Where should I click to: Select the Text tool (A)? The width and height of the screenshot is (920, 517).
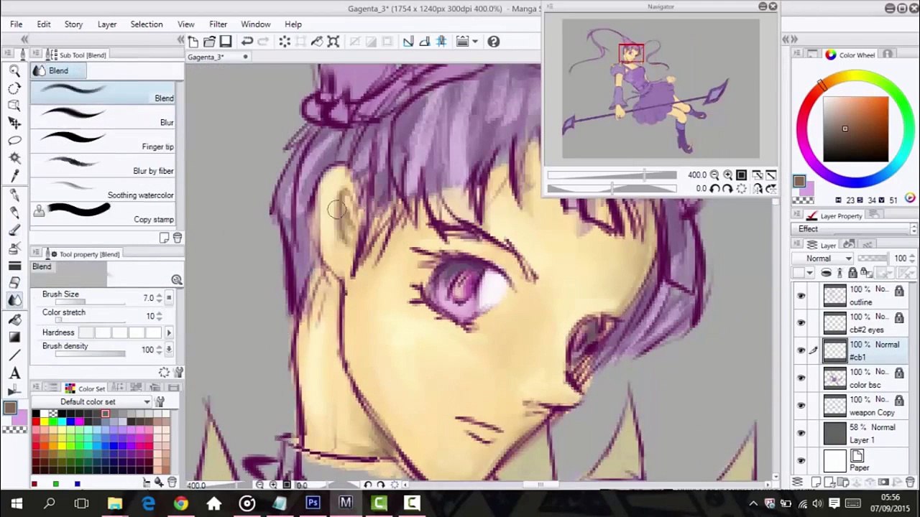pyautogui.click(x=14, y=373)
